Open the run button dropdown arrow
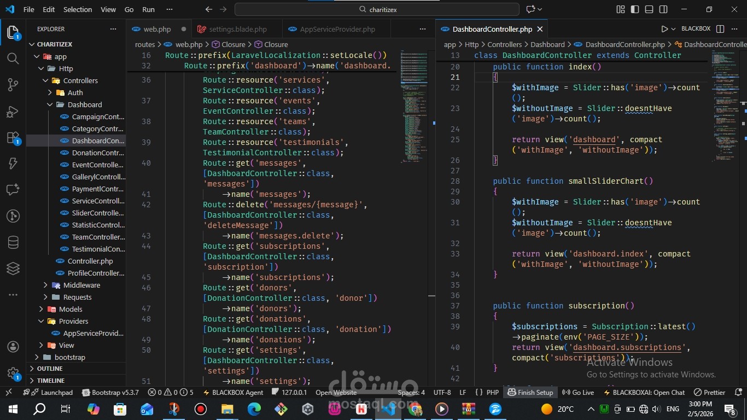Screen dimensions: 747x420 tap(674, 29)
